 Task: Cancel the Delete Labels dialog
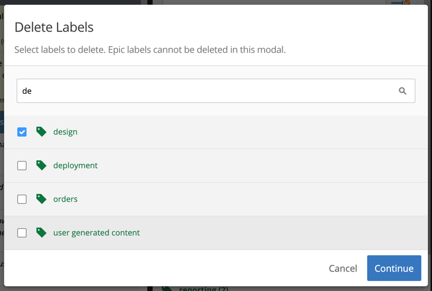click(x=343, y=268)
